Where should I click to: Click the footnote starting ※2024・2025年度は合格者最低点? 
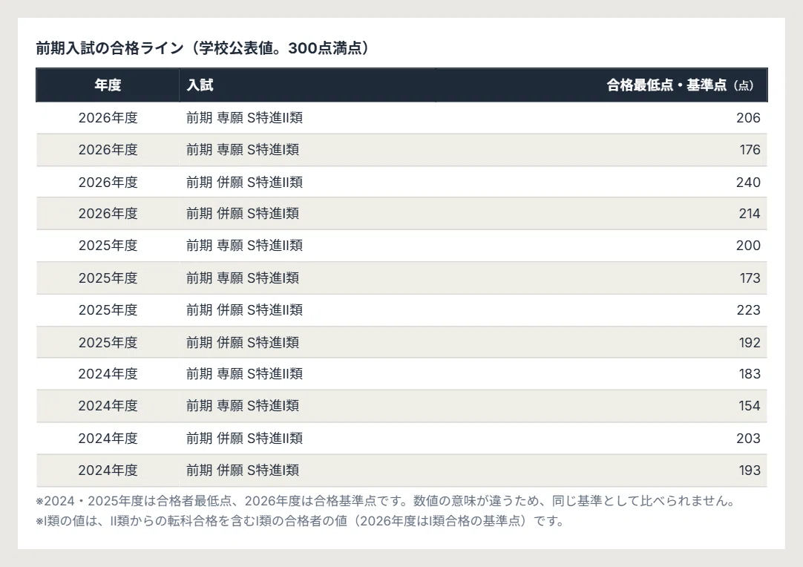click(x=386, y=501)
